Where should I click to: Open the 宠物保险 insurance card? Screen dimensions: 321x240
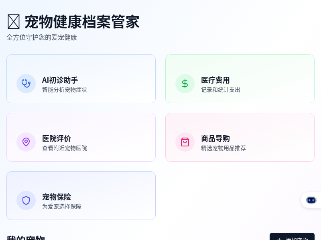pyautogui.click(x=81, y=195)
